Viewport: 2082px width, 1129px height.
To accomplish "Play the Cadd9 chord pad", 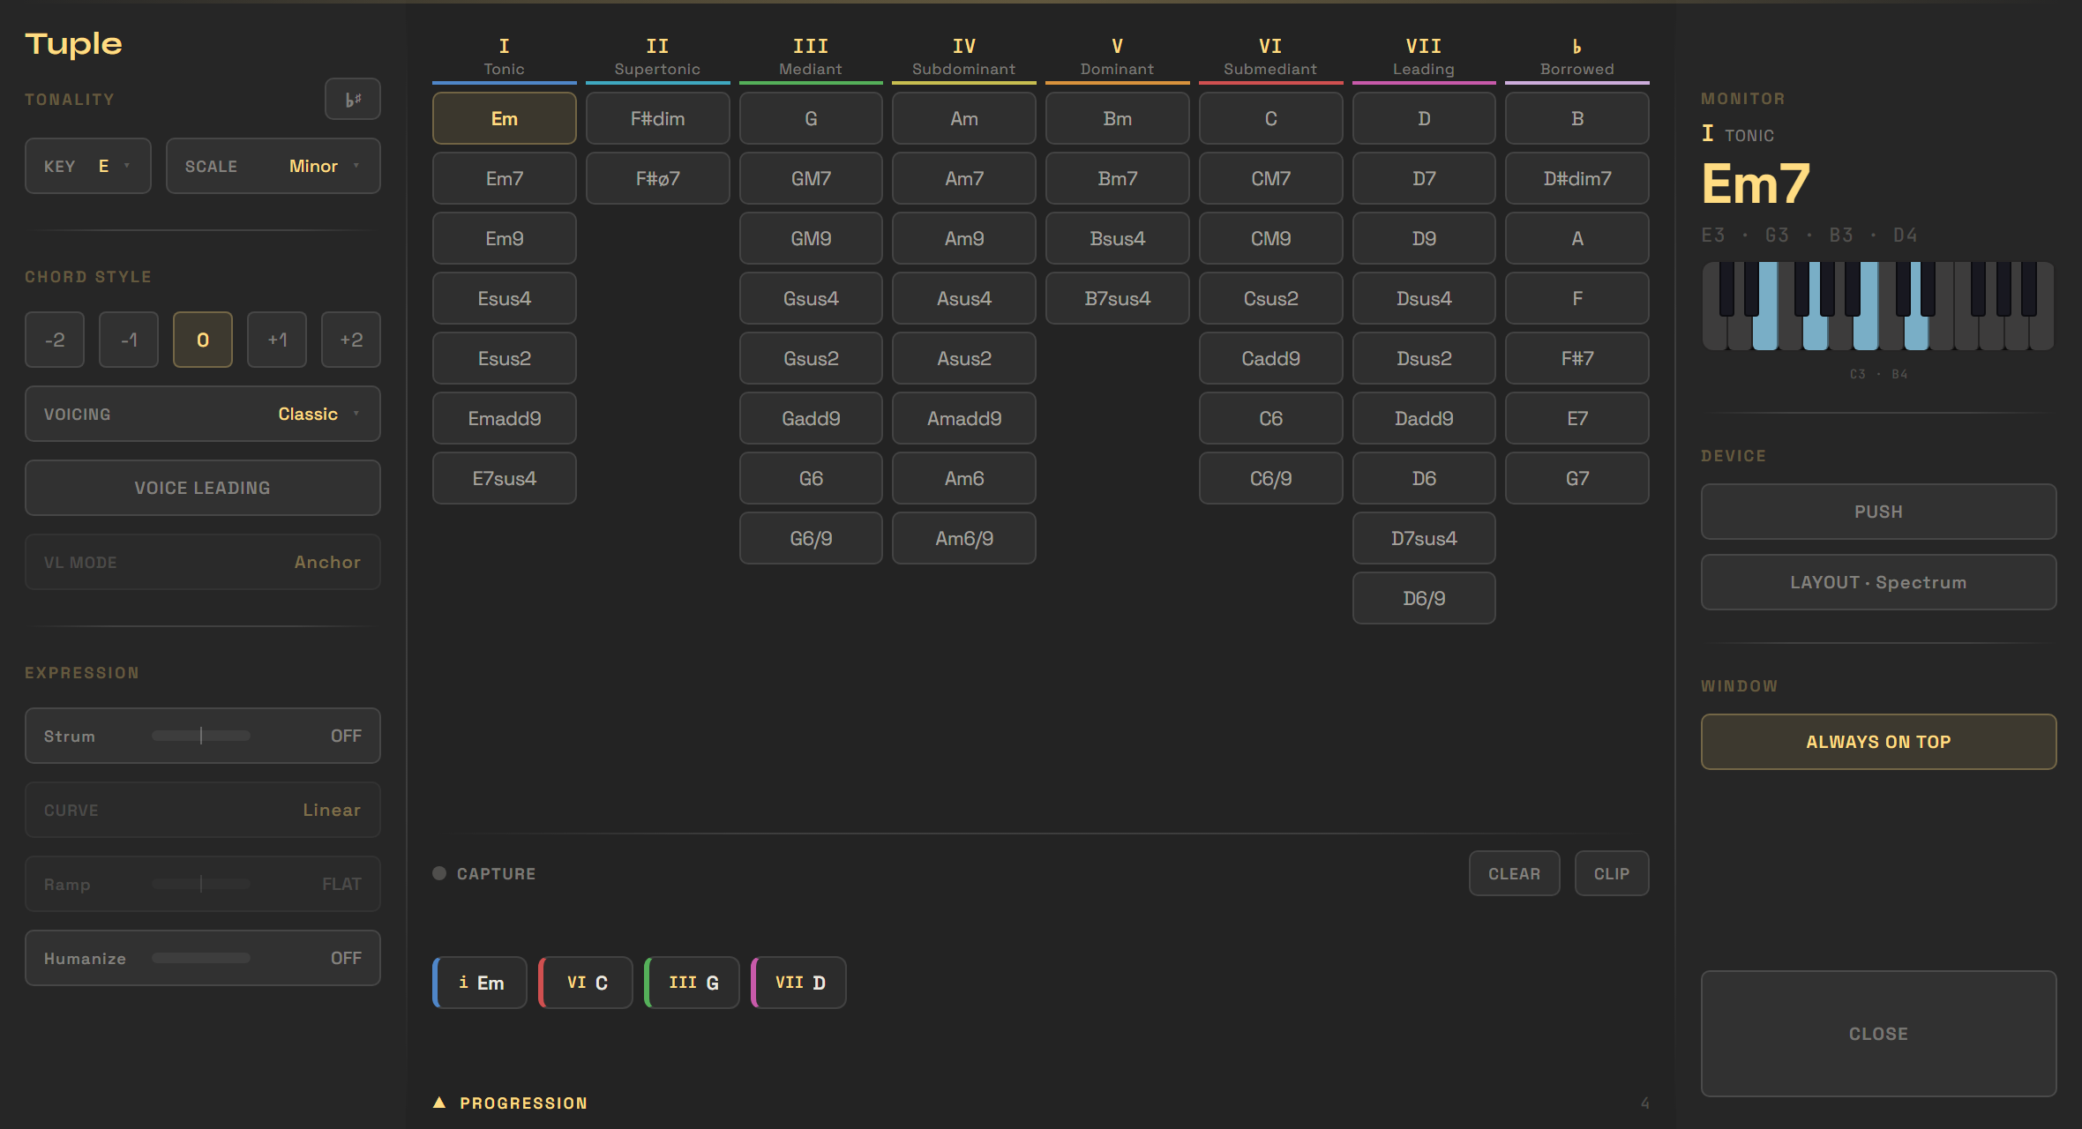I will [x=1271, y=358].
